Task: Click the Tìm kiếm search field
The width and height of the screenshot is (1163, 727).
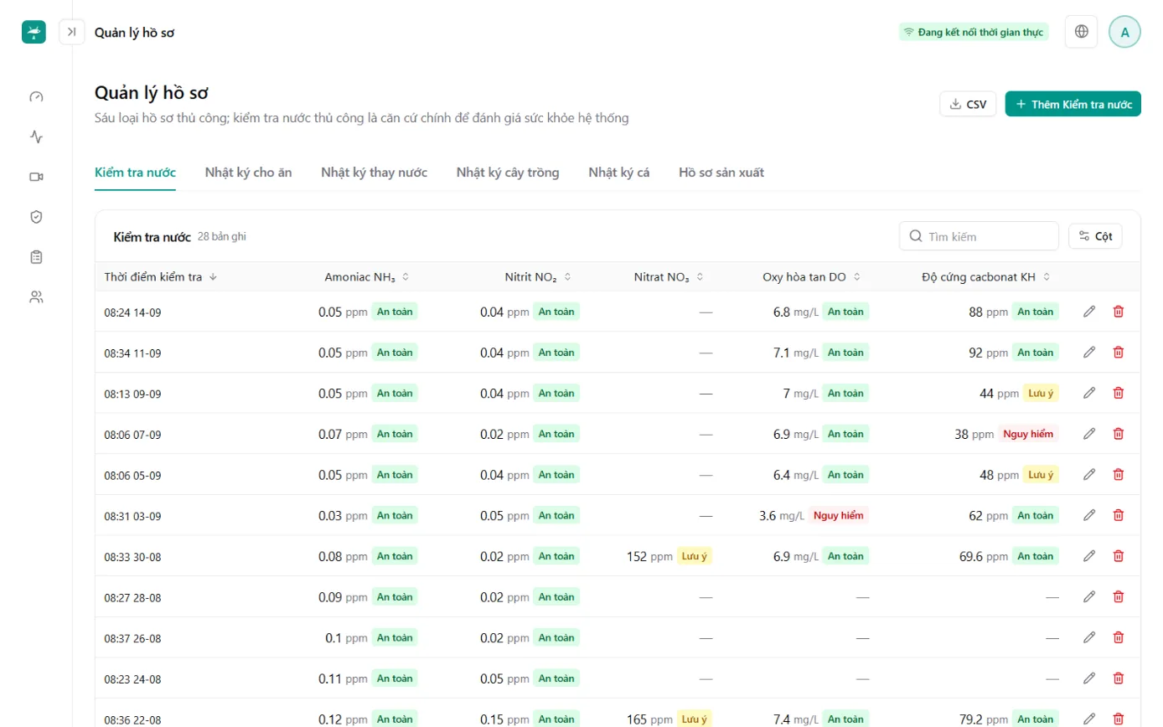Action: tap(979, 236)
